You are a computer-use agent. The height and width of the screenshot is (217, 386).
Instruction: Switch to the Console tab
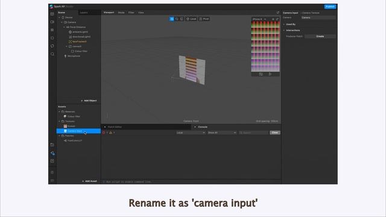203,127
